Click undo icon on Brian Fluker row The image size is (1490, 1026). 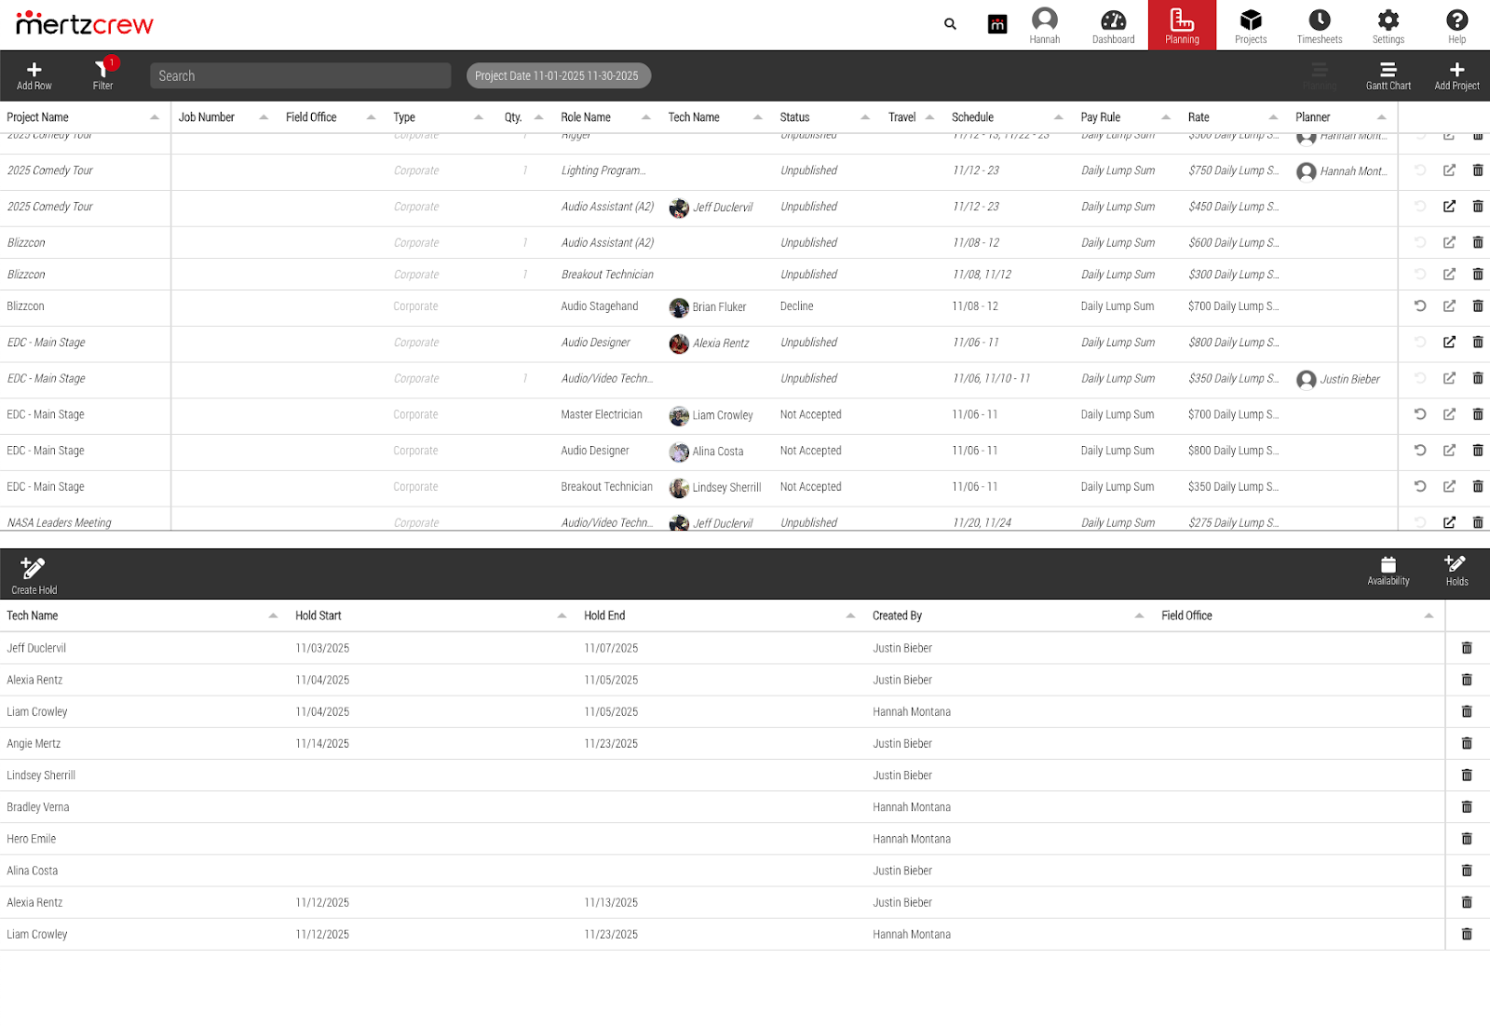[1420, 306]
